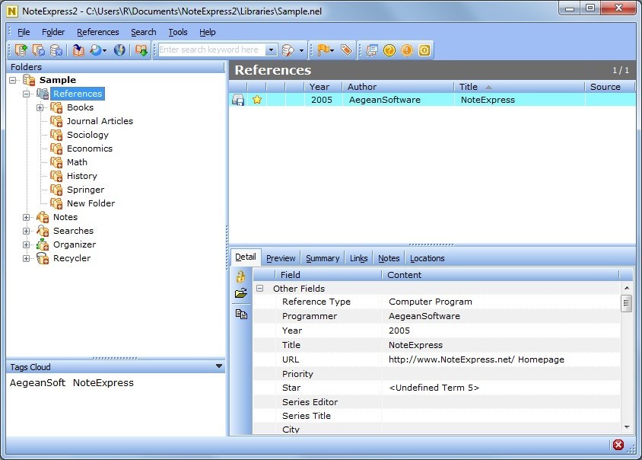Viewport: 642px width, 460px height.
Task: Click the database toolbar icon with blue x
Action: [x=56, y=50]
